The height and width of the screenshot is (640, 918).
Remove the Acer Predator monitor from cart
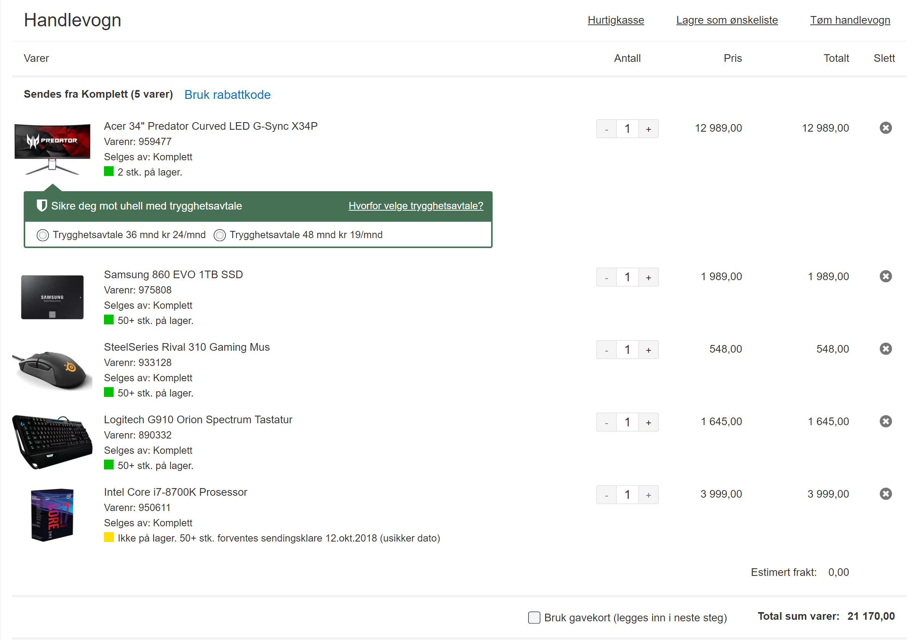pyautogui.click(x=886, y=128)
